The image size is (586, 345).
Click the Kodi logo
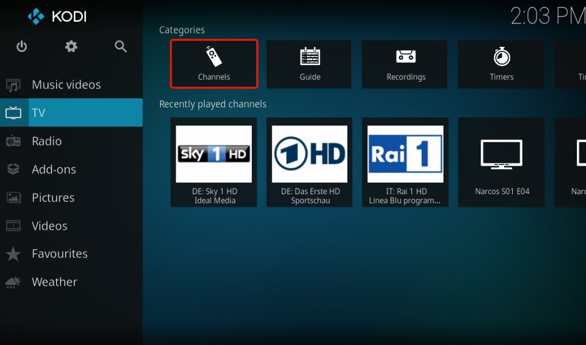tap(36, 17)
